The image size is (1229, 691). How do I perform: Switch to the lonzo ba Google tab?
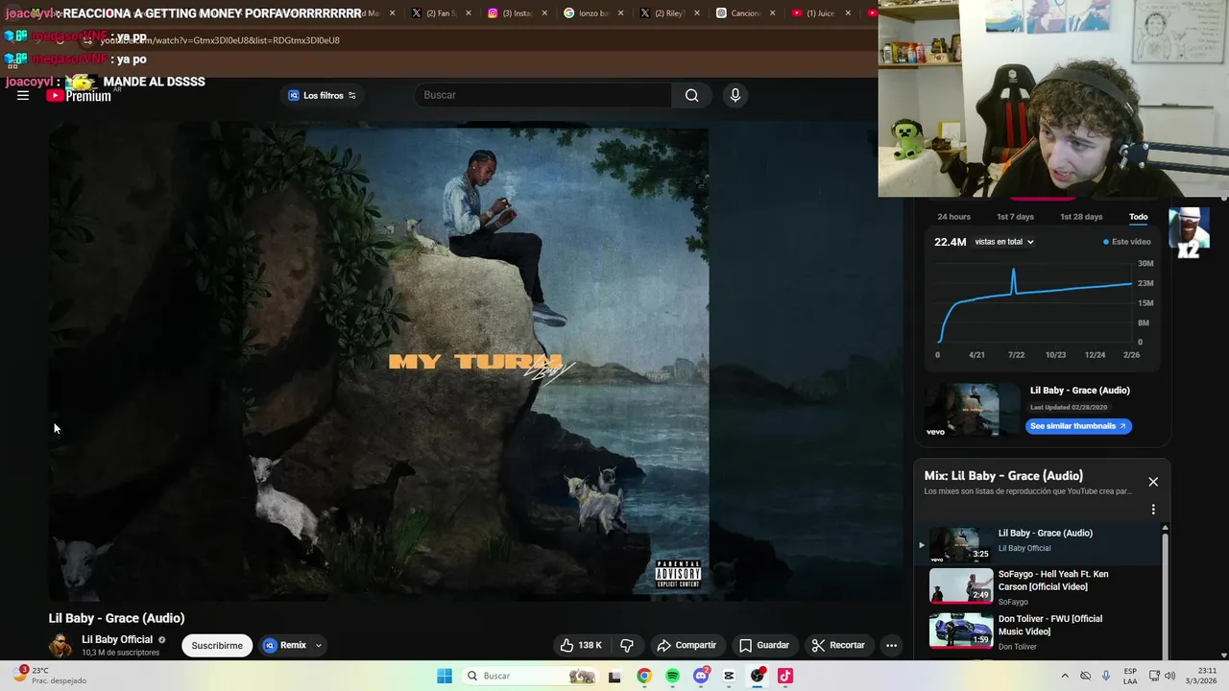(x=594, y=13)
